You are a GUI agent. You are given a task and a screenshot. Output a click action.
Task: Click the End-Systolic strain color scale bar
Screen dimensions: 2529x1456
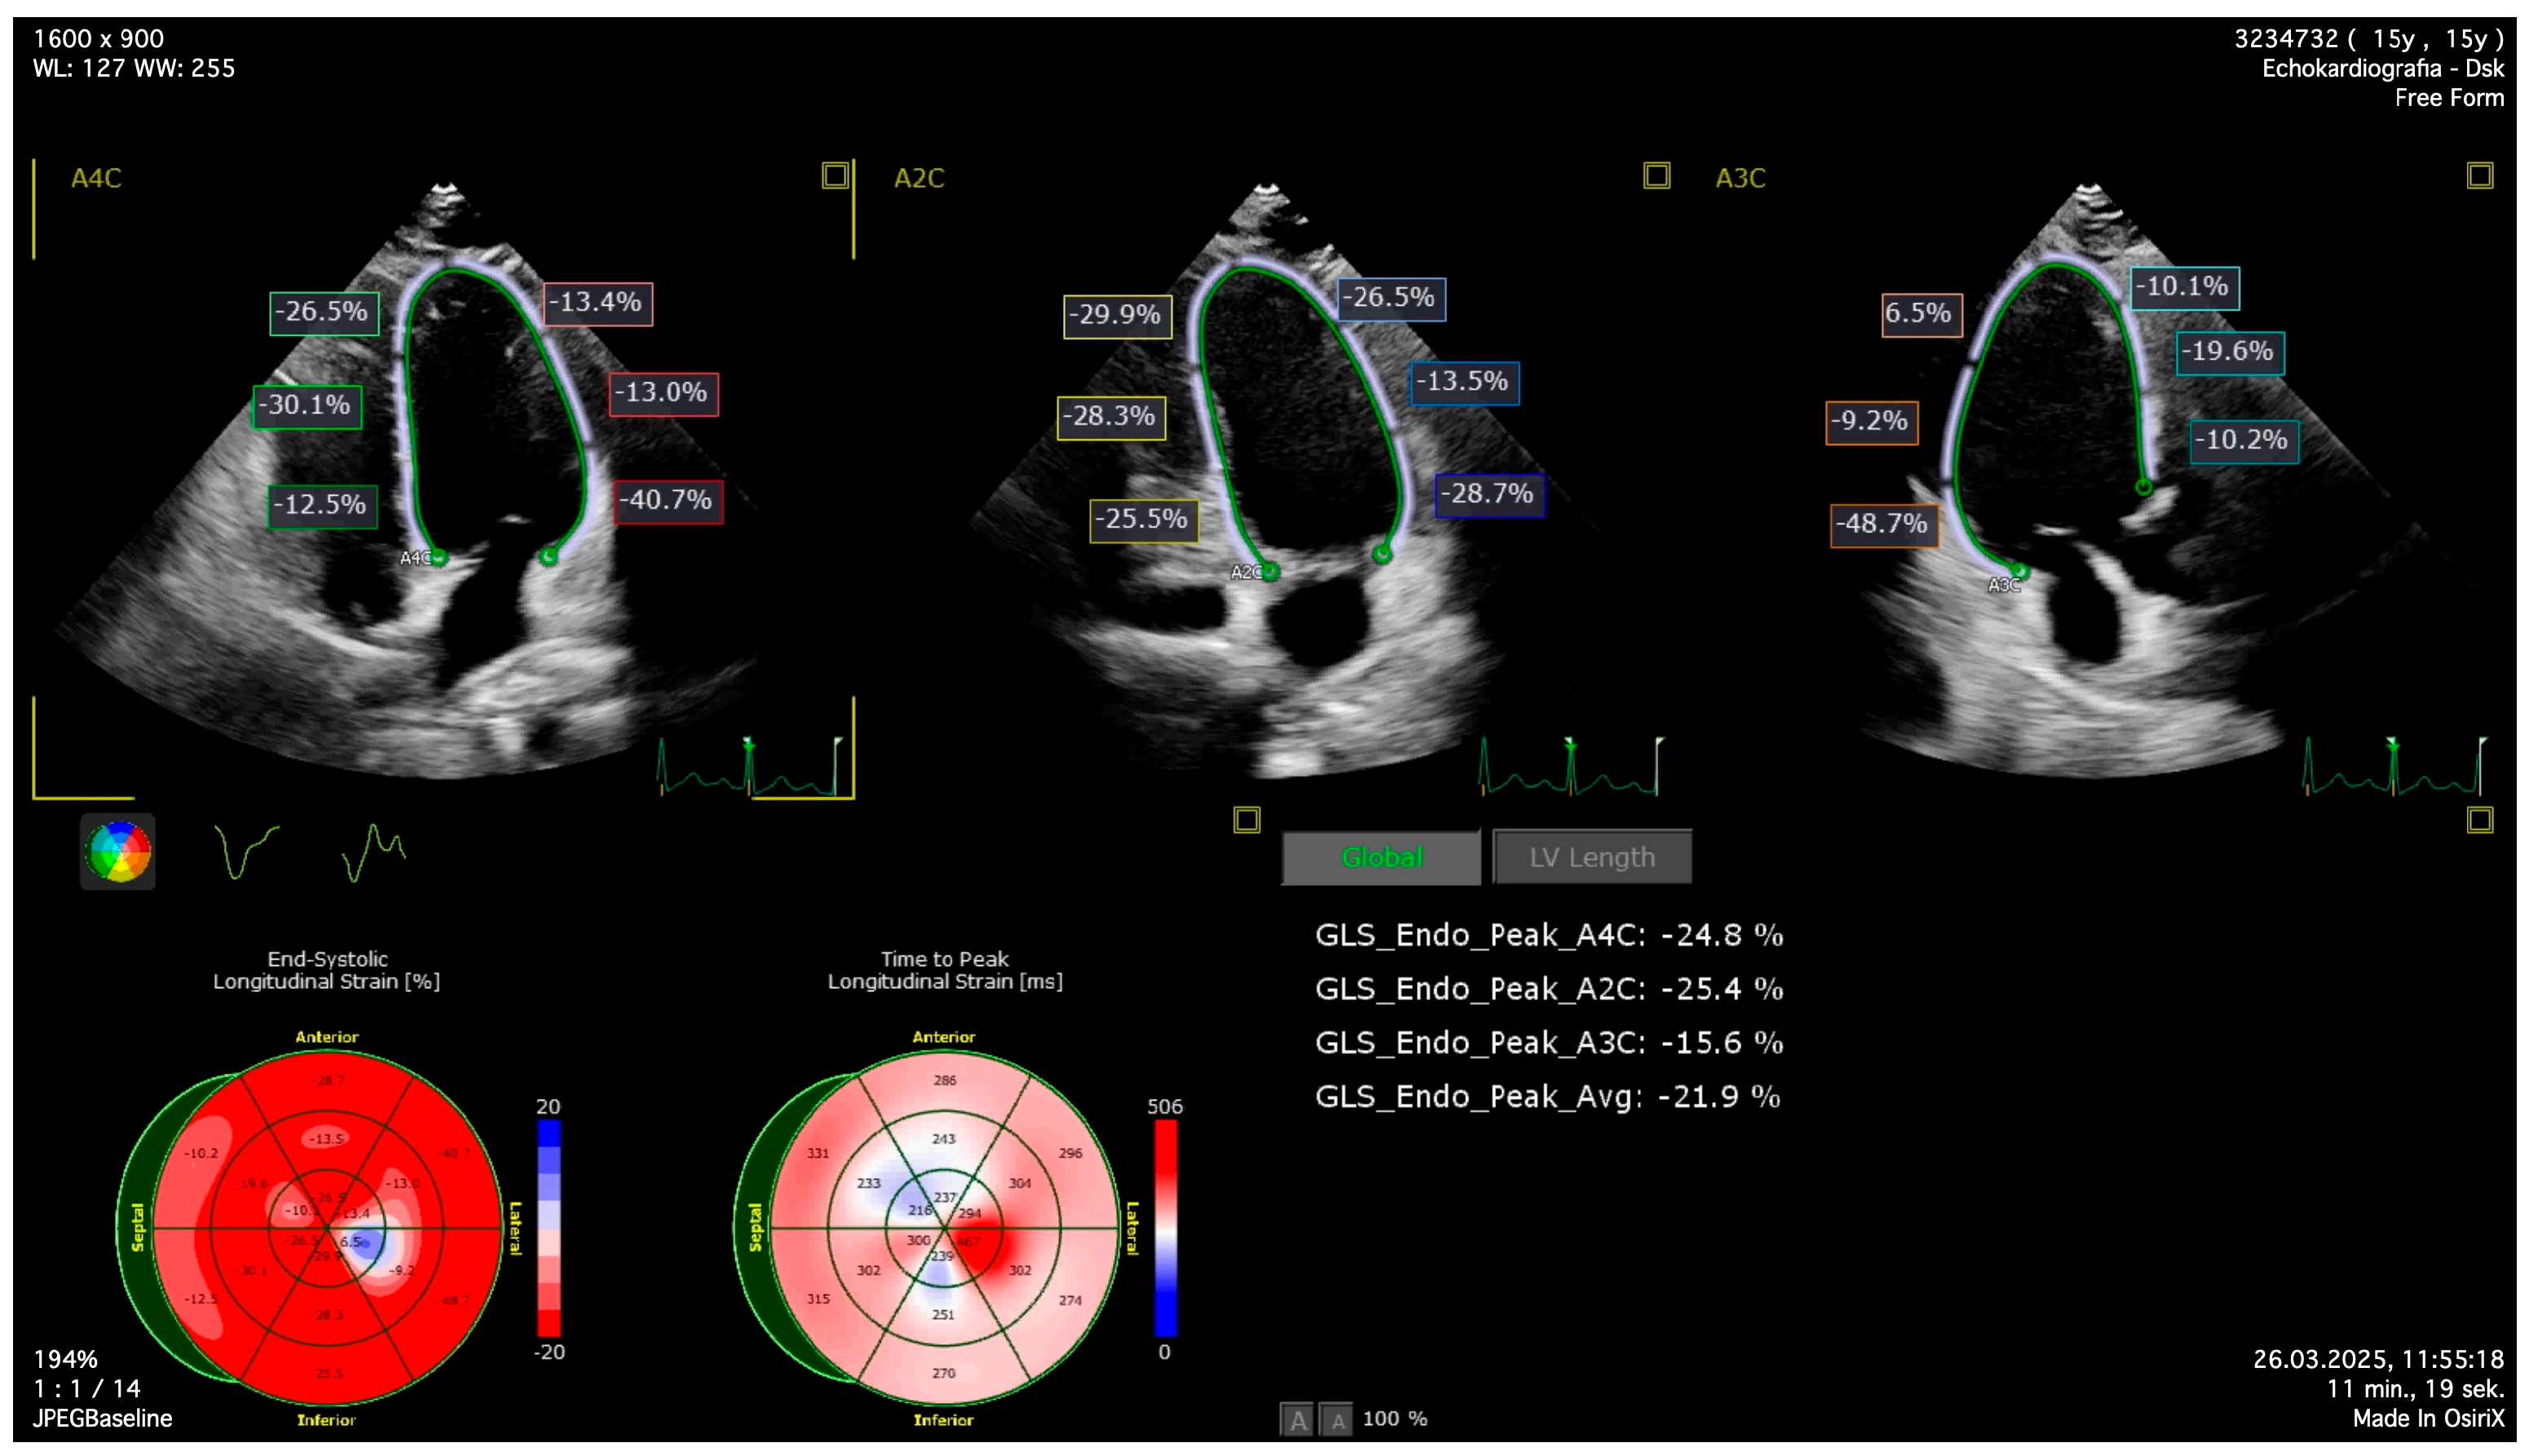tap(549, 1228)
